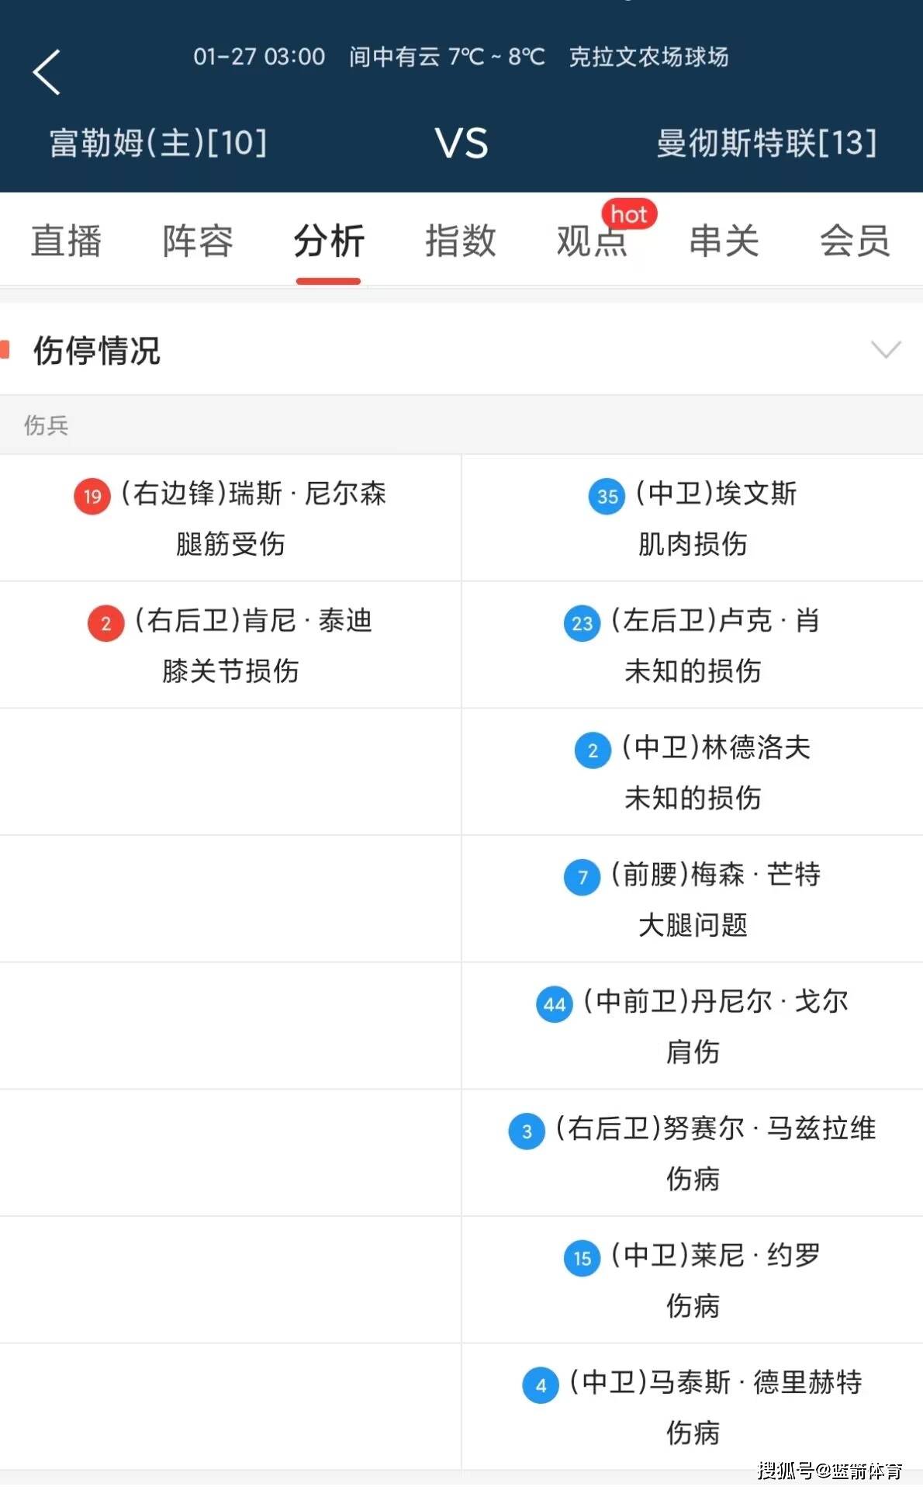Tap the red number 19 badge
This screenshot has width=923, height=1490.
pyautogui.click(x=92, y=497)
